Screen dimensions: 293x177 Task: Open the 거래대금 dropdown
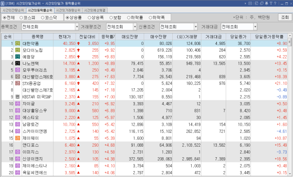pyautogui.click(x=255, y=27)
